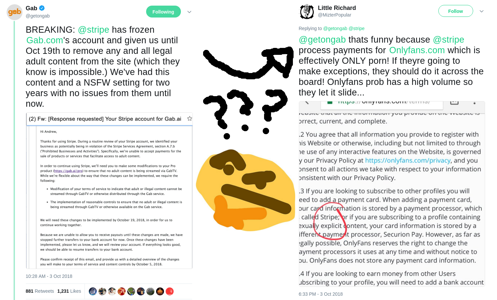Click the 10:28 AM tweet timestamp
This screenshot has height=300, width=497.
pos(49,276)
